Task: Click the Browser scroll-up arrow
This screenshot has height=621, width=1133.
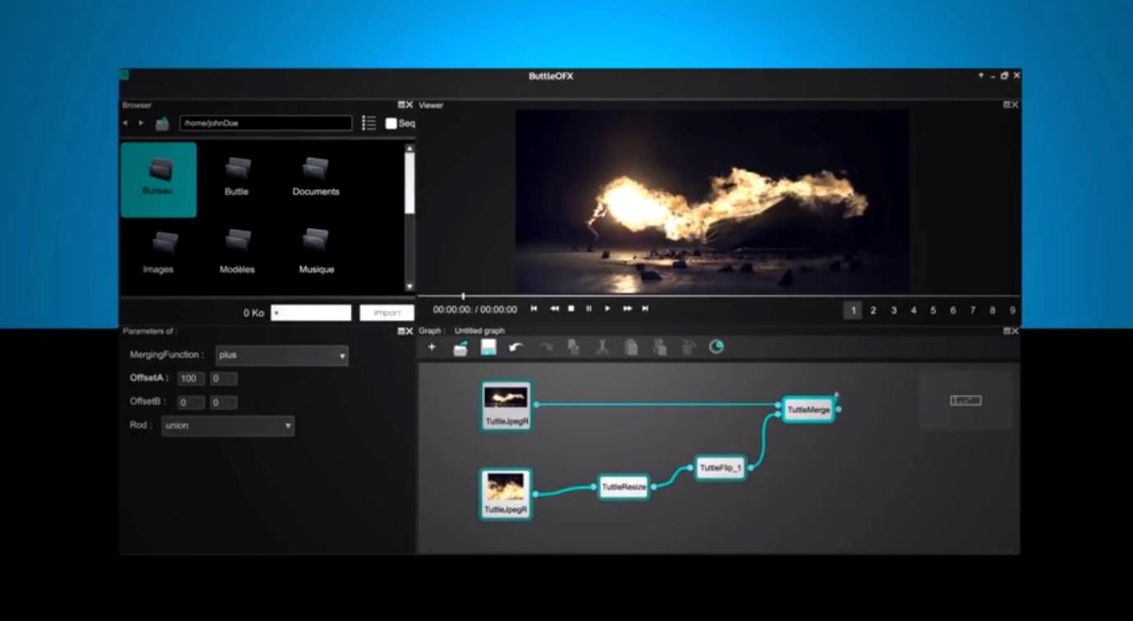Action: 409,148
